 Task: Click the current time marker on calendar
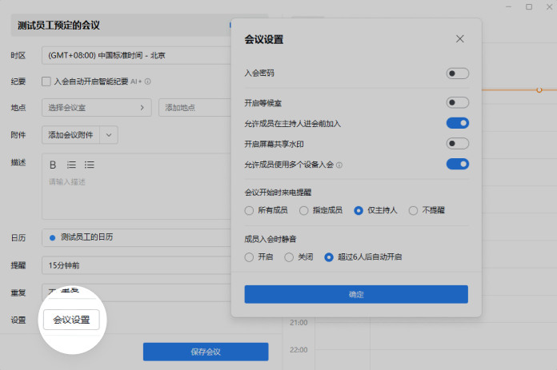pos(539,90)
